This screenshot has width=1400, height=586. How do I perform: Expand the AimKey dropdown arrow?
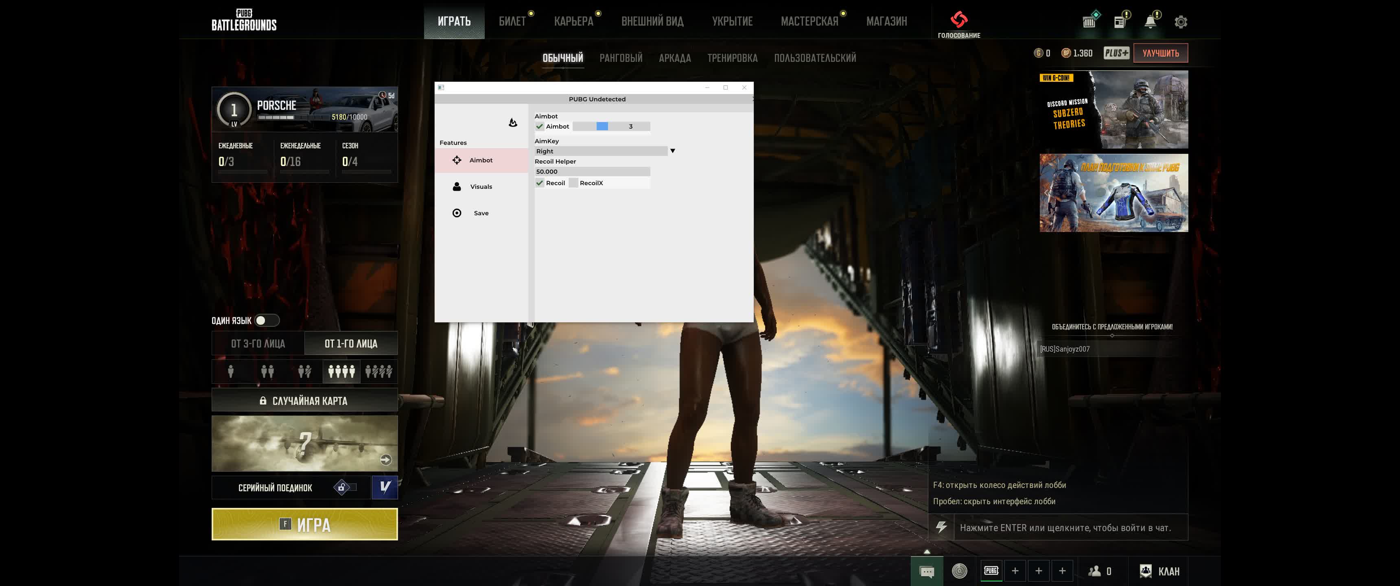672,151
